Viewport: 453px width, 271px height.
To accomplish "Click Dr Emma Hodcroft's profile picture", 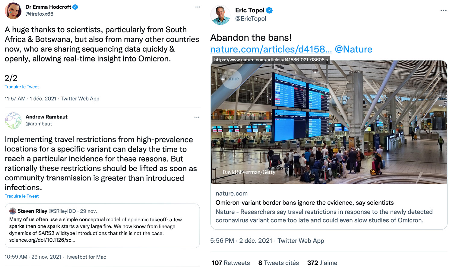I will 13,11.
